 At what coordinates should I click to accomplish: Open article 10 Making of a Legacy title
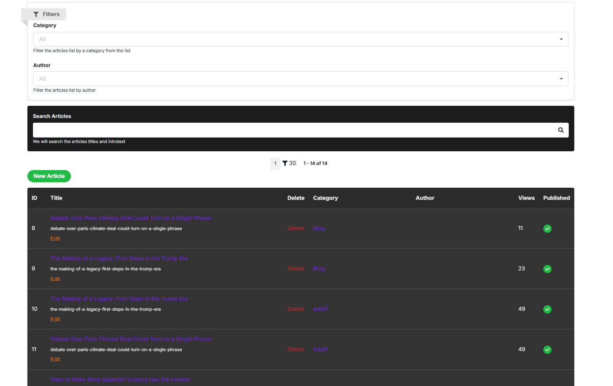click(x=119, y=299)
